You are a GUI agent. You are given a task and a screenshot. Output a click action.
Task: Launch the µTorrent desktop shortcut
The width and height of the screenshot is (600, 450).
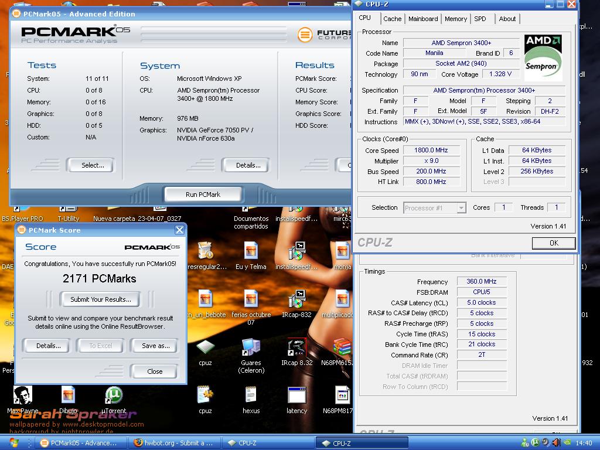113,395
